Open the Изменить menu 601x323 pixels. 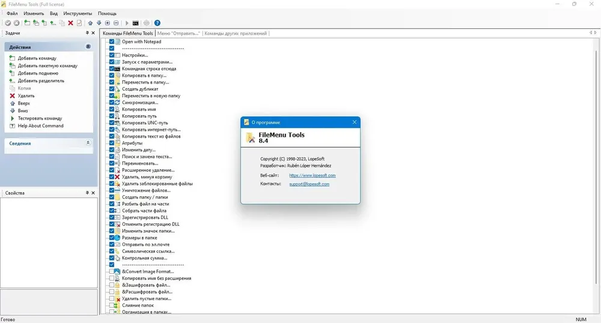(x=34, y=13)
